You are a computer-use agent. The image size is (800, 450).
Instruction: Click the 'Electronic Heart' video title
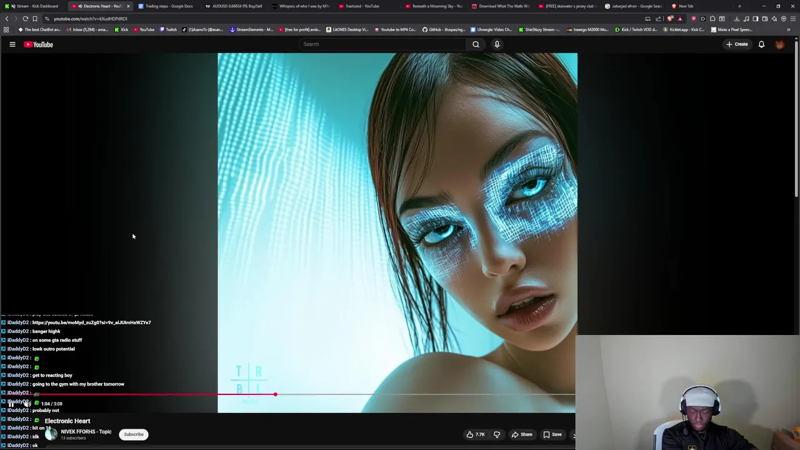(x=67, y=421)
